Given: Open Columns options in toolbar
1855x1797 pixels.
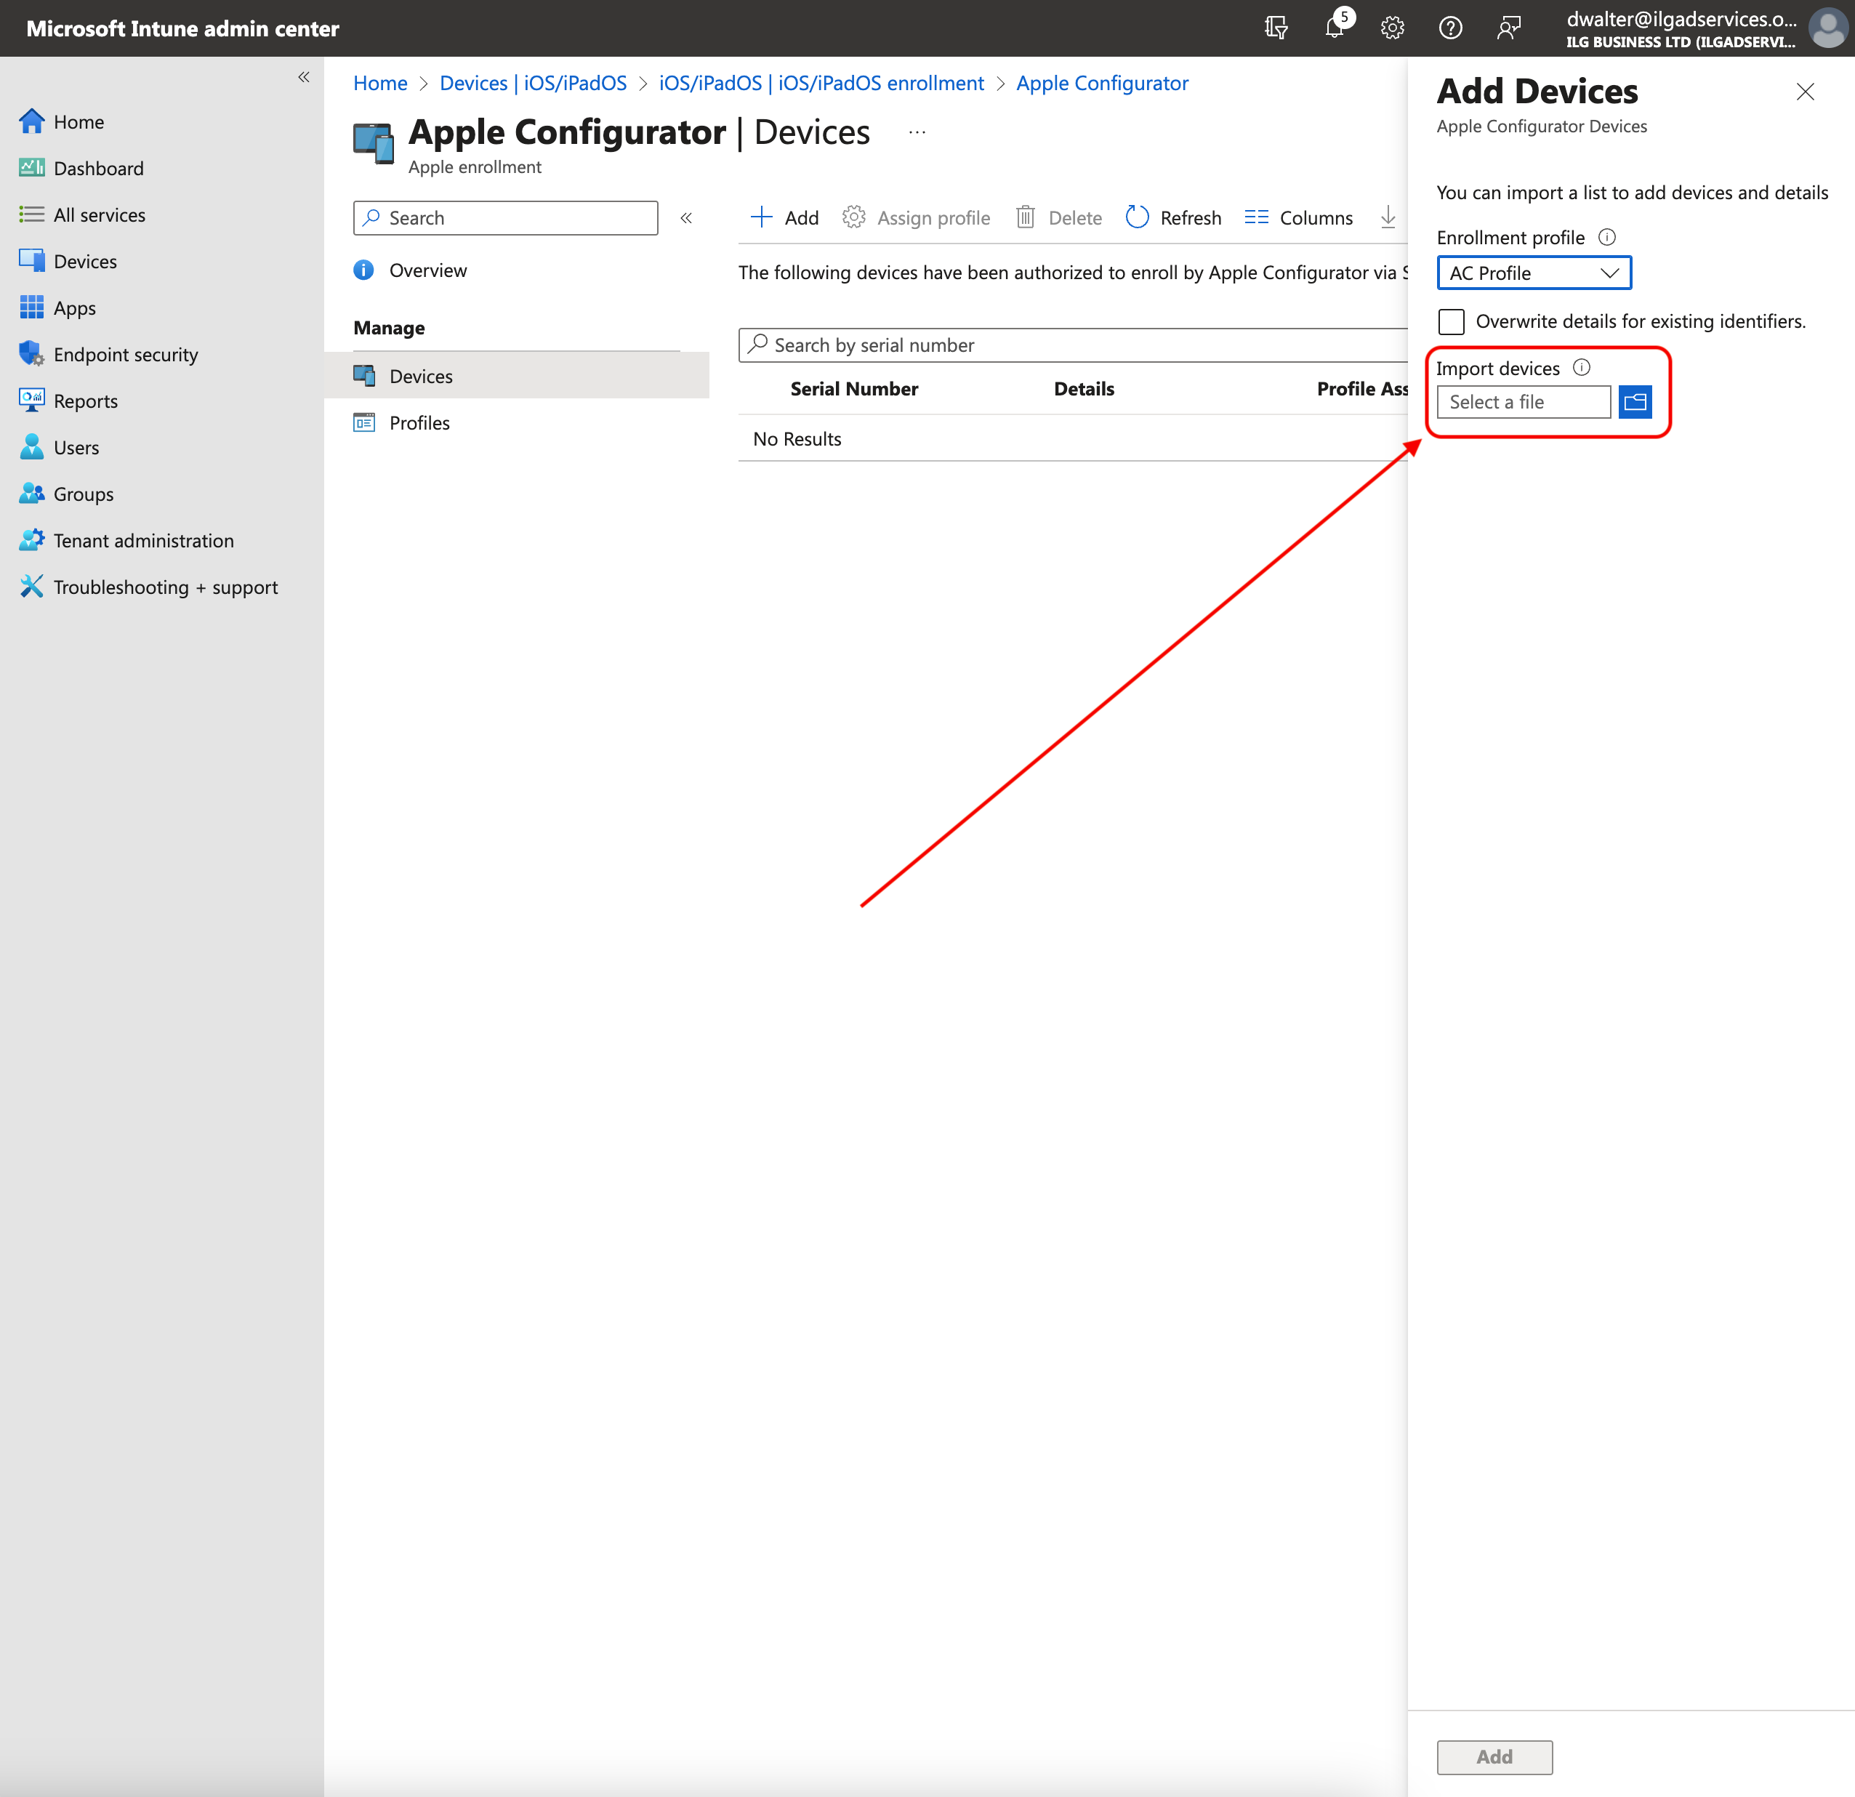Looking at the screenshot, I should pyautogui.click(x=1298, y=217).
